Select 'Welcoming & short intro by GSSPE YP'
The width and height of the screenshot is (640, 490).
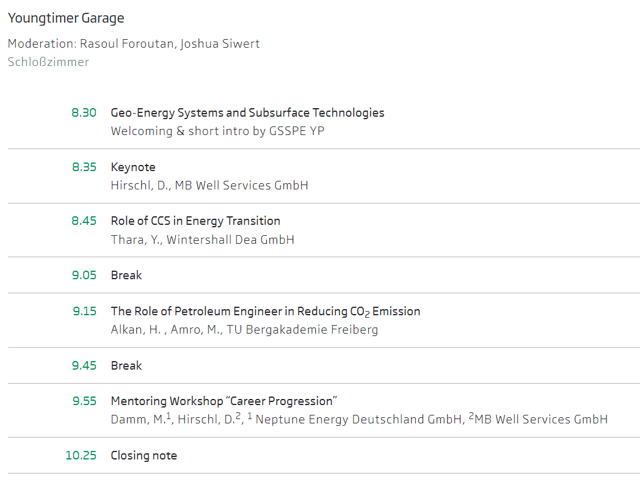click(217, 131)
